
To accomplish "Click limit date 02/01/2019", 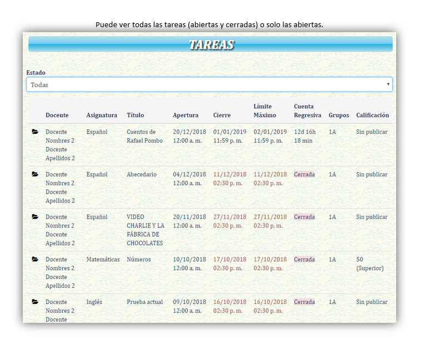I will [270, 132].
